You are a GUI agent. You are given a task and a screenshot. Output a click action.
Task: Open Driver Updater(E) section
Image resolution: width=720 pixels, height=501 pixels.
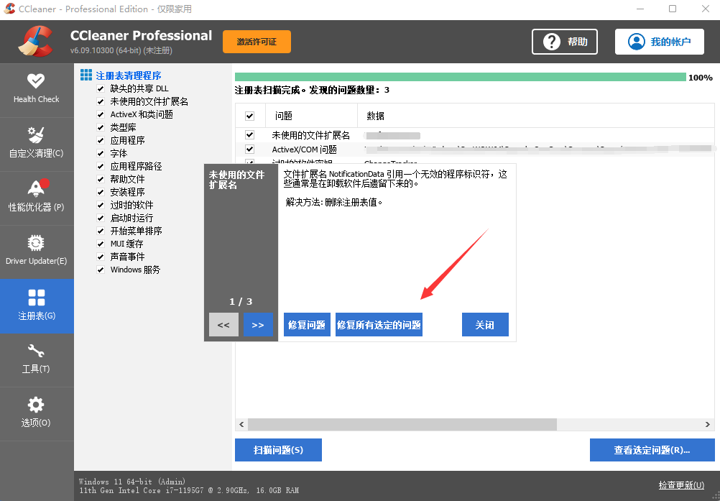[36, 251]
